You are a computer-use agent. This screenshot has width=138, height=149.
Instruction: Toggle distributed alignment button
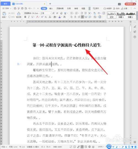point(86,17)
